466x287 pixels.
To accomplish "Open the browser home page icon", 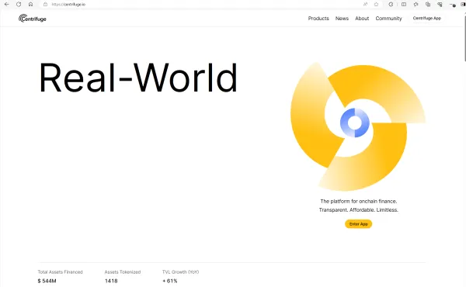I will (30, 5).
